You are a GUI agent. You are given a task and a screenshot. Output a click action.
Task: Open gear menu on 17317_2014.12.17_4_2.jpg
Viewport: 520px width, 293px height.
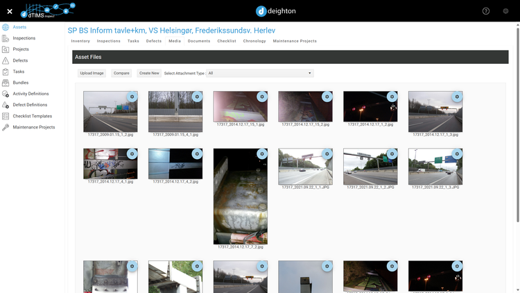(197, 154)
